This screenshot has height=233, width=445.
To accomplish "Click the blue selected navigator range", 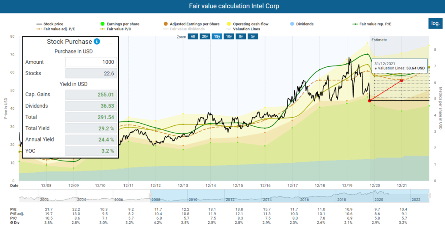I will click(289, 196).
